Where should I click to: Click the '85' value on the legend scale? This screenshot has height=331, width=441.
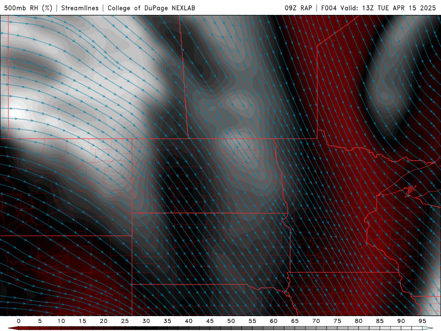click(x=380, y=321)
